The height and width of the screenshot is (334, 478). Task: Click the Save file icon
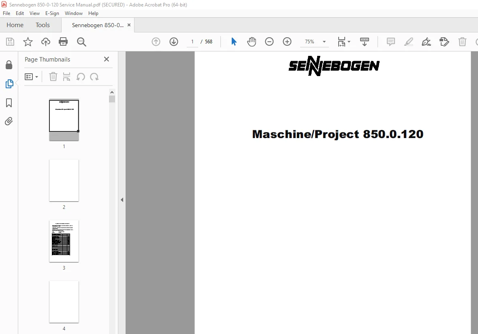point(10,42)
